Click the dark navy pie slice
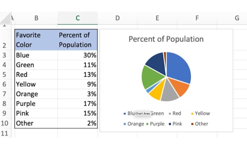This screenshot has width=247, height=149. pos(157,63)
